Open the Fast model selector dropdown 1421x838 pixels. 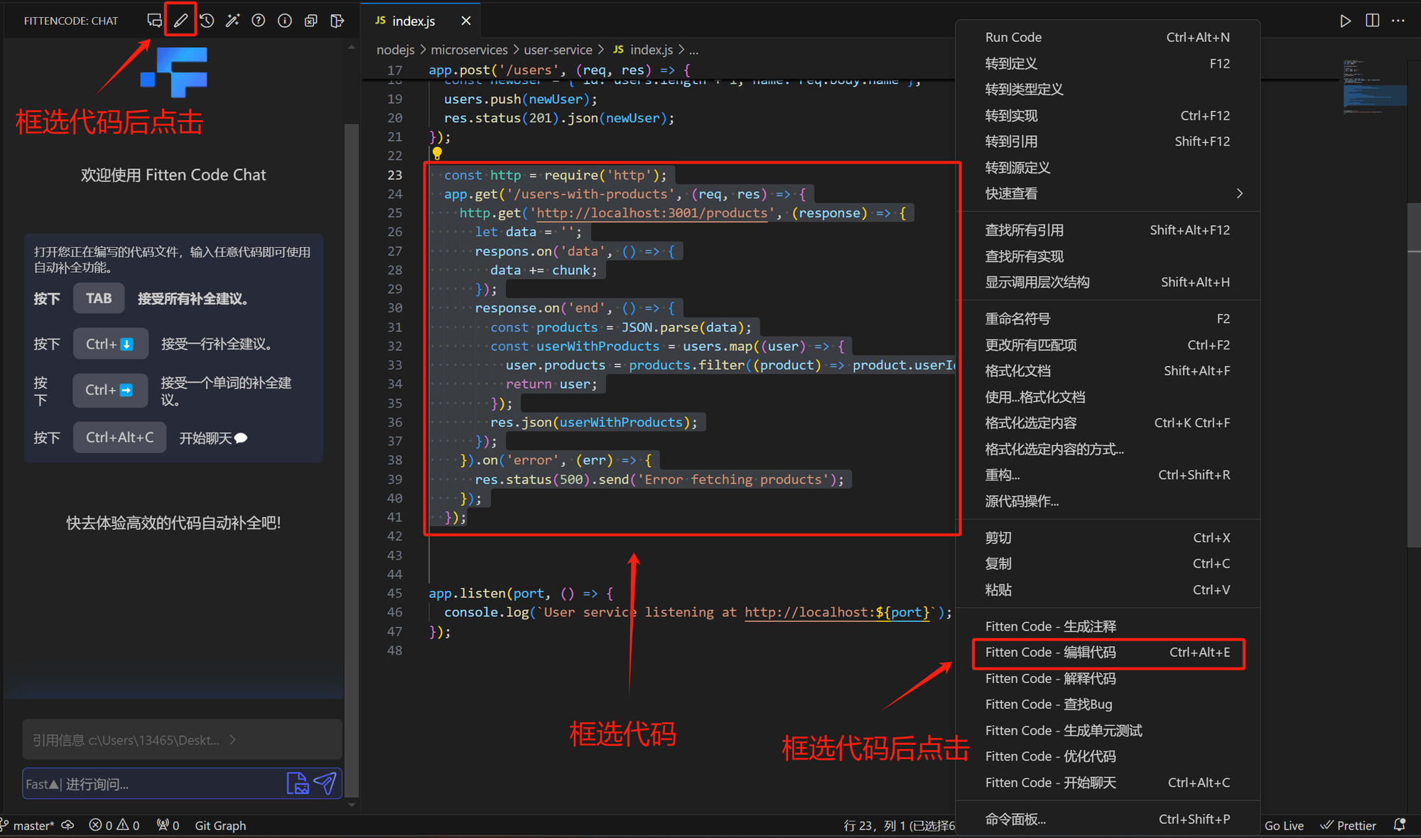[43, 784]
